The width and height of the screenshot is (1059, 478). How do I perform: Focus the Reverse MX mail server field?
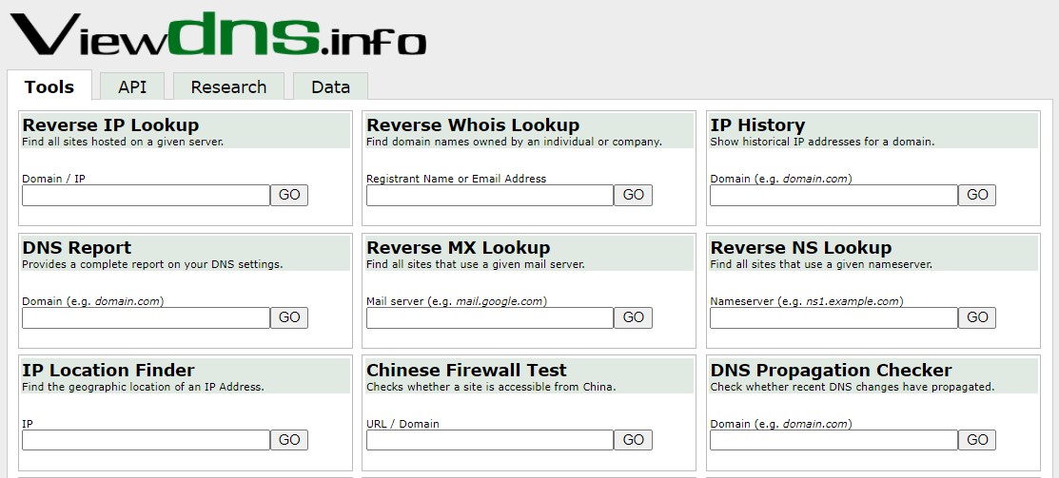coord(490,317)
